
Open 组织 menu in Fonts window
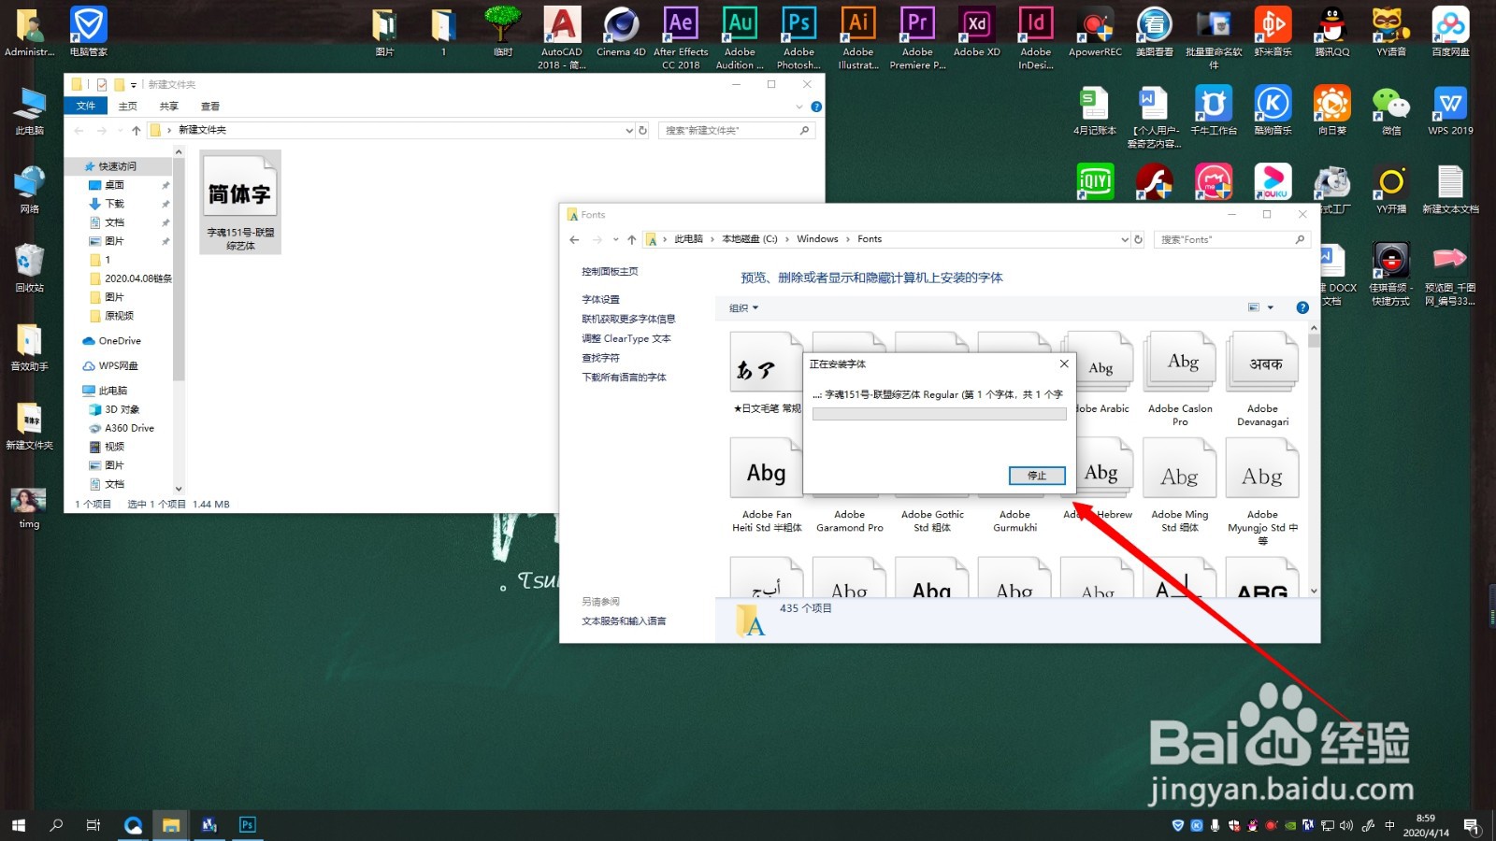pos(743,307)
